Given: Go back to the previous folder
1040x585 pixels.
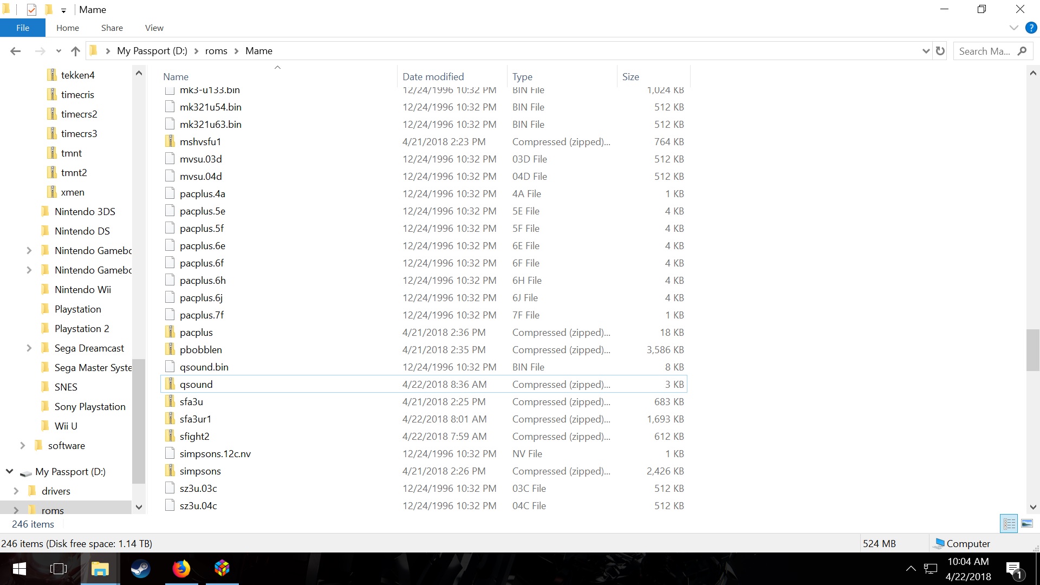Looking at the screenshot, I should coord(16,51).
